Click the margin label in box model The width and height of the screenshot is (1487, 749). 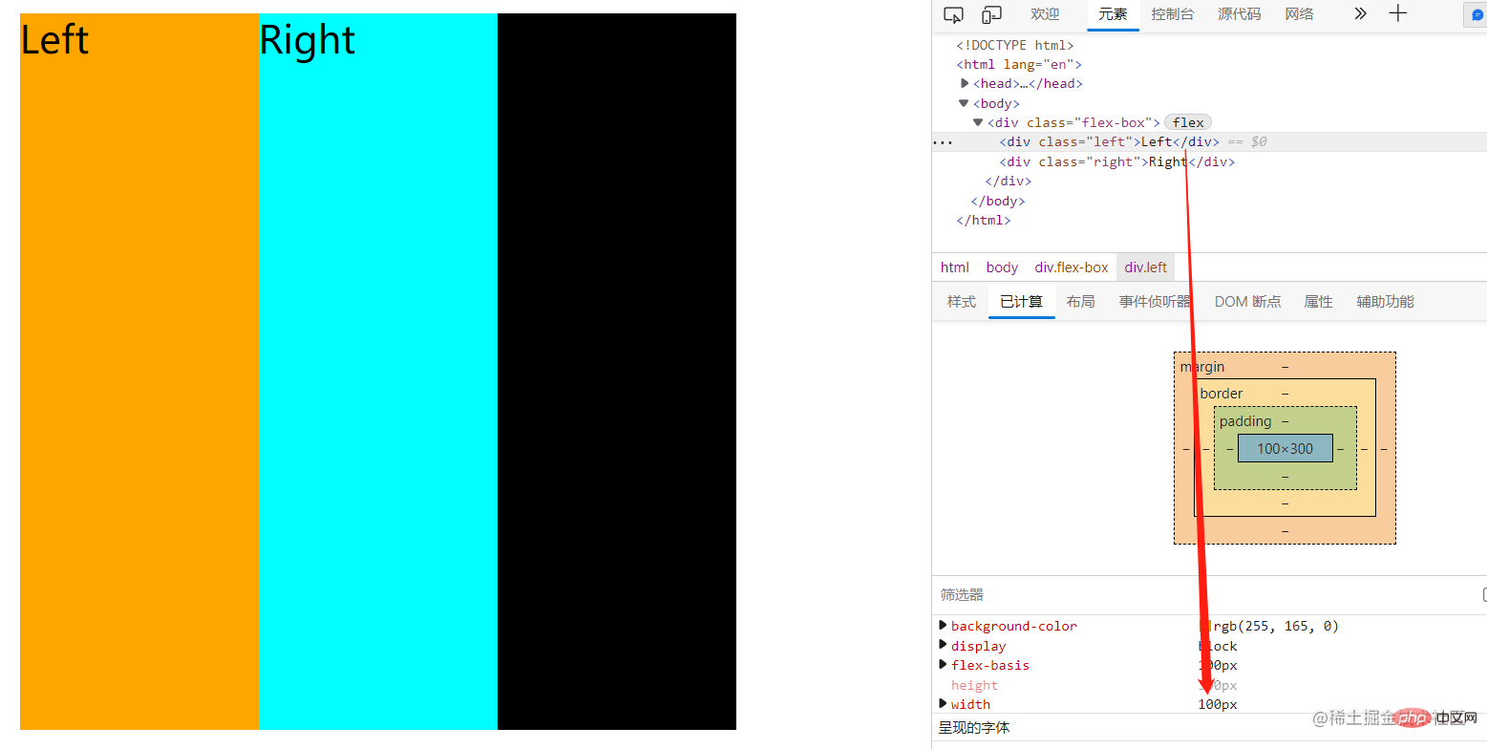click(x=1202, y=367)
